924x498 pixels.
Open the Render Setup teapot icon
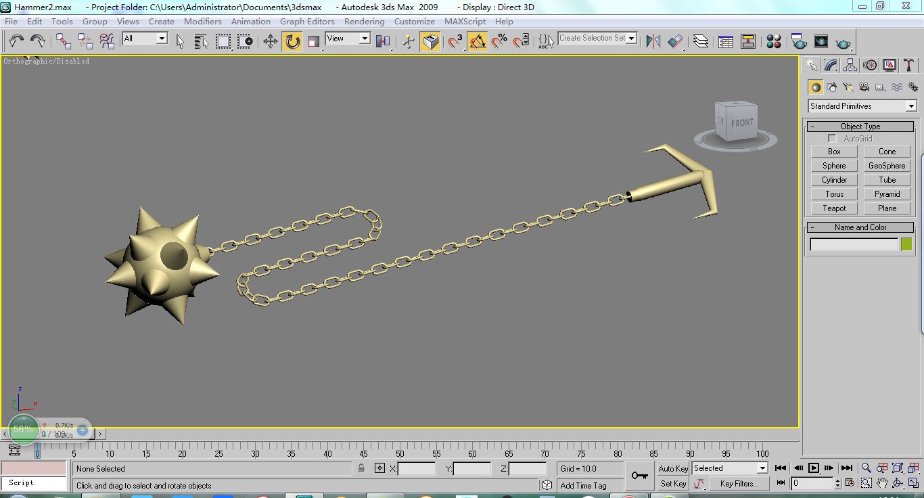coord(799,41)
